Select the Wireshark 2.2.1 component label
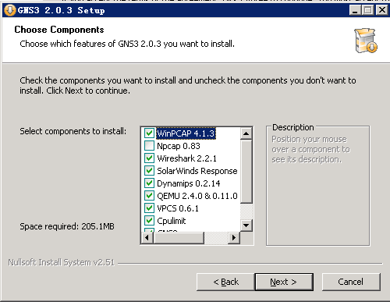Screen dimensions: 390x302 pyautogui.click(x=186, y=158)
